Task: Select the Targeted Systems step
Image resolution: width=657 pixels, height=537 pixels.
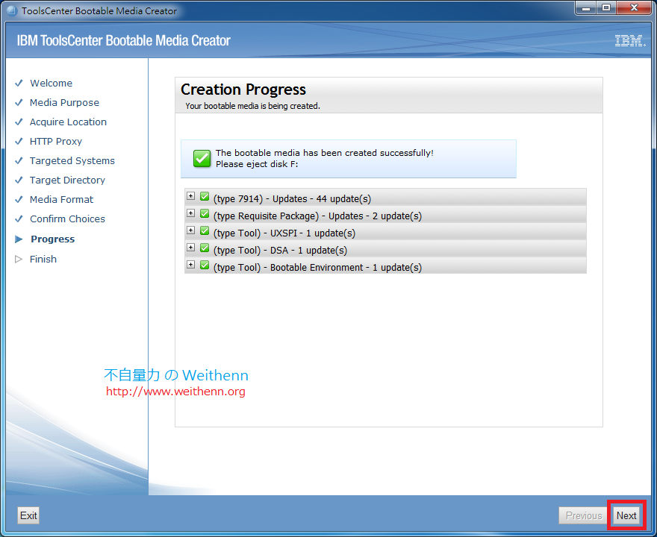Action: pyautogui.click(x=72, y=160)
